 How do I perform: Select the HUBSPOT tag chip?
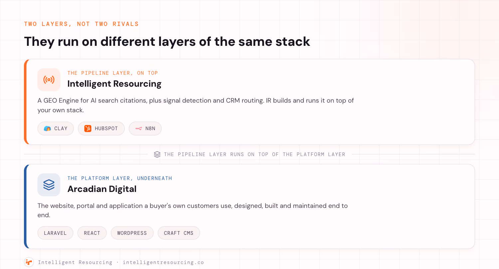101,129
